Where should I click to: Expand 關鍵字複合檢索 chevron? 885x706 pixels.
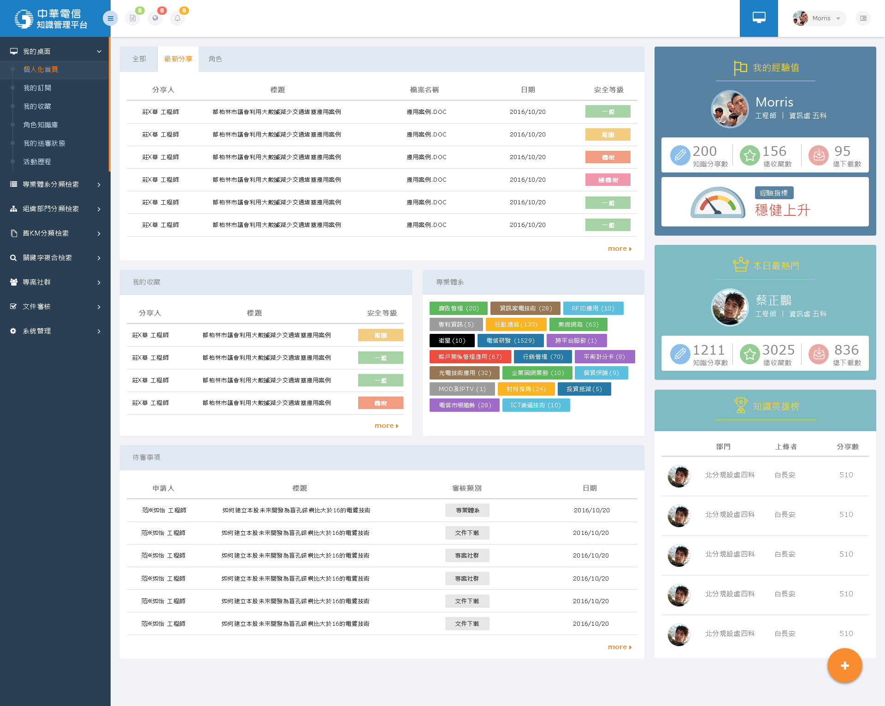(99, 258)
